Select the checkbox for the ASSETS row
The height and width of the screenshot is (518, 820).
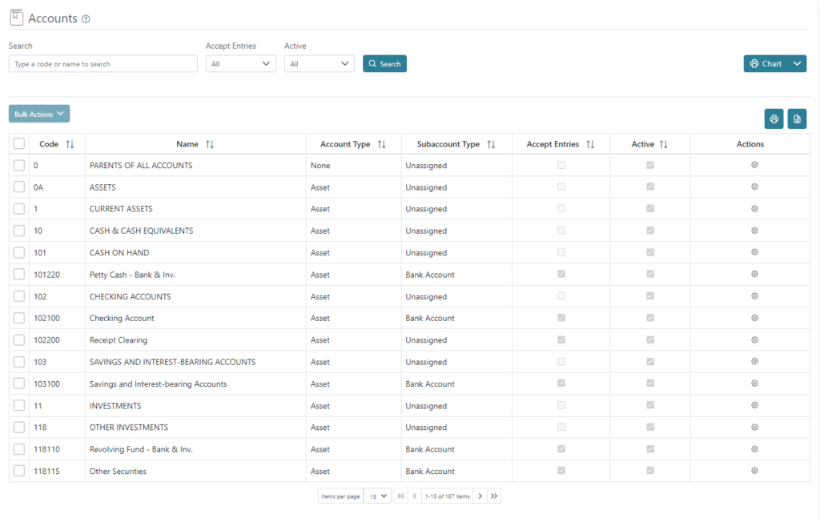(19, 187)
